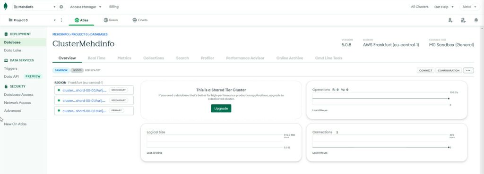Open Triggers in the sidebar
This screenshot has width=484, height=174.
point(10,68)
